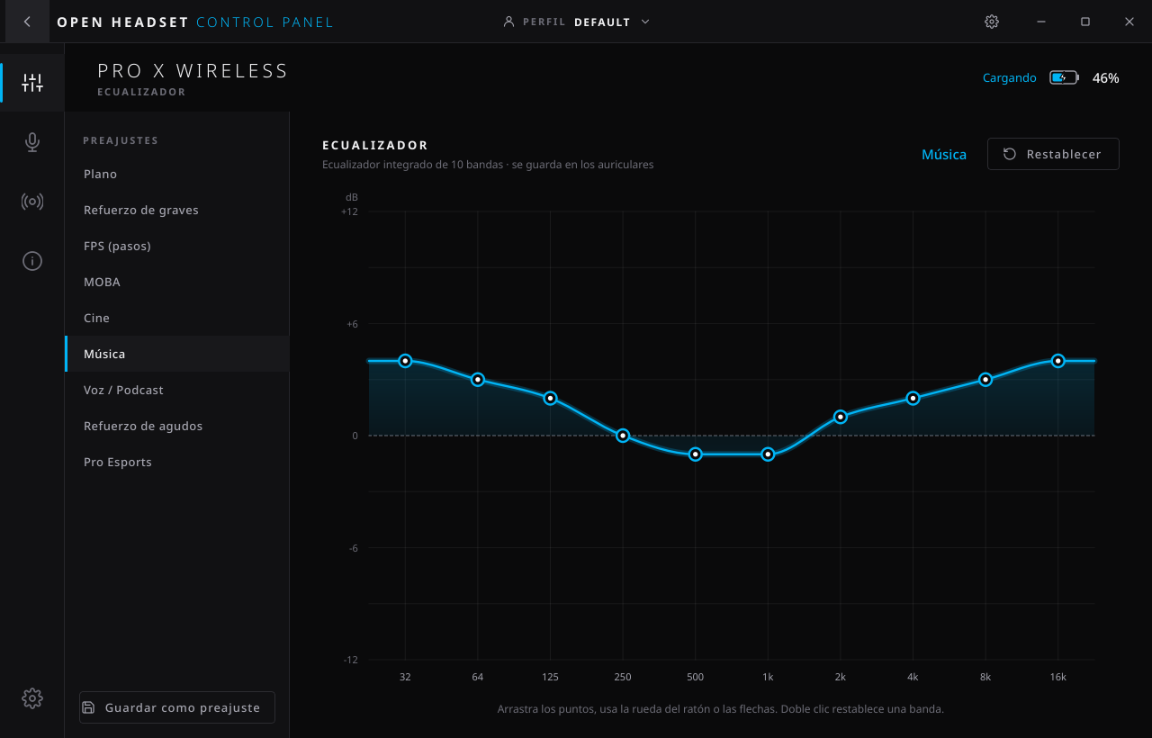Image resolution: width=1152 pixels, height=738 pixels.
Task: Select the 250 Hz band point
Action: click(623, 436)
